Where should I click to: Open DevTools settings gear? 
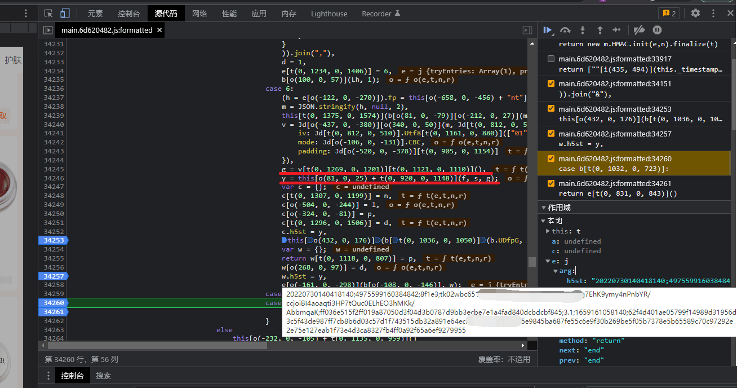pyautogui.click(x=695, y=14)
